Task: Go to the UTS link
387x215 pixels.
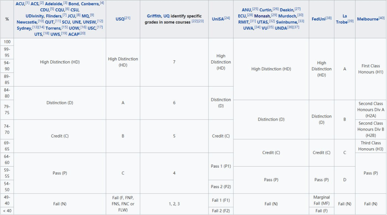Action: point(38,34)
